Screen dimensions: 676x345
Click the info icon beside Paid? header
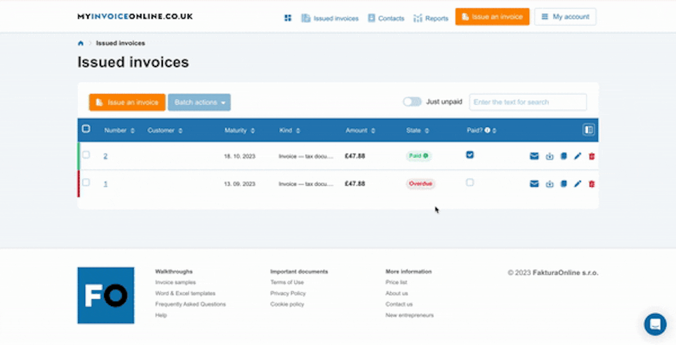487,130
